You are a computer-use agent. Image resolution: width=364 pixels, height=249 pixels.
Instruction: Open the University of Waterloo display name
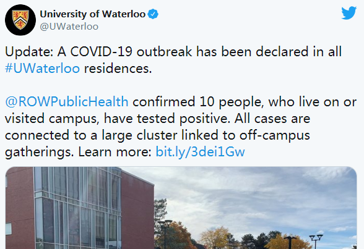click(93, 14)
